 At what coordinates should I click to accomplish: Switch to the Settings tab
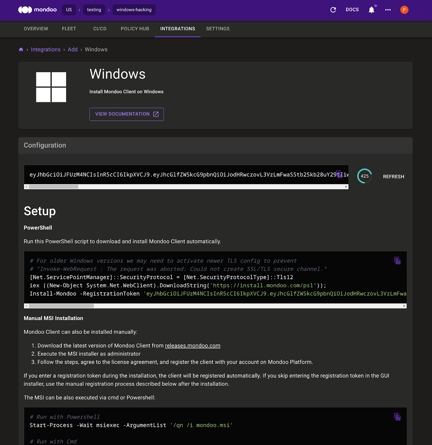point(218,29)
